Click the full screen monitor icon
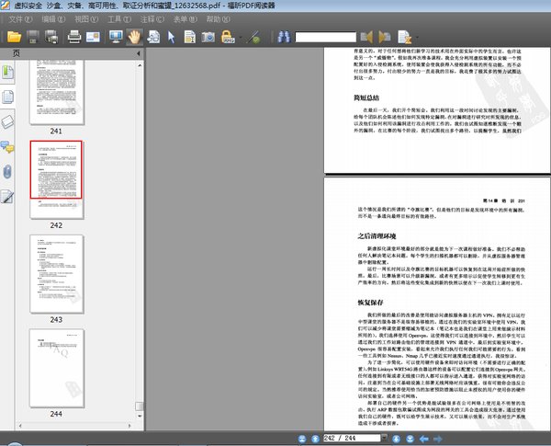Screen dimensions: 551x446 pos(116,37)
